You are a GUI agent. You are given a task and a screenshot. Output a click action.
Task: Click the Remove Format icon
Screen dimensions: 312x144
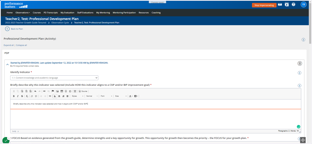tap(27, 96)
